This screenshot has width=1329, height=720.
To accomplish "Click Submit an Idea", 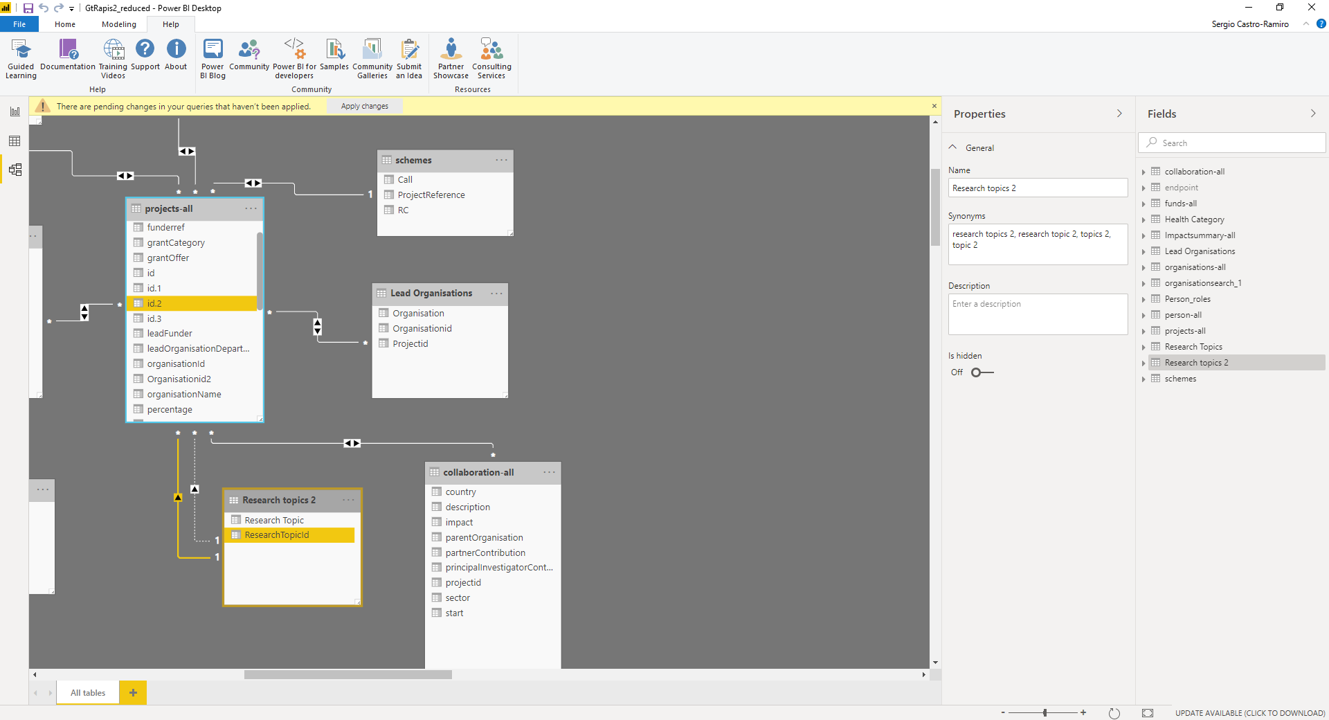I will tap(409, 59).
